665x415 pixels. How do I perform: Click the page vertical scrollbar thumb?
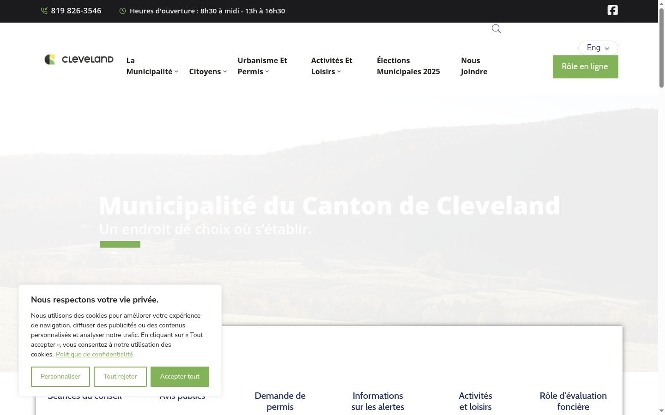[x=661, y=47]
